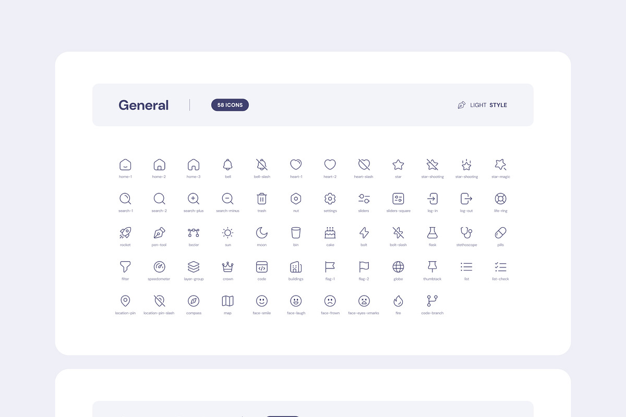
Task: Click the log-out icon
Action: (x=466, y=199)
